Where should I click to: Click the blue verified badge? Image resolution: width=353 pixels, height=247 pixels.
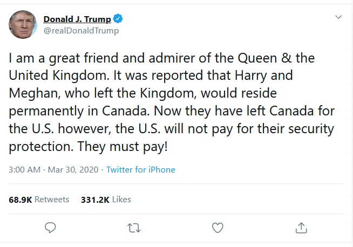(118, 19)
